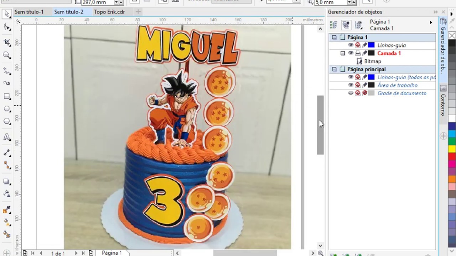Select the Smart Fill tool
The image size is (456, 256).
coord(7,235)
